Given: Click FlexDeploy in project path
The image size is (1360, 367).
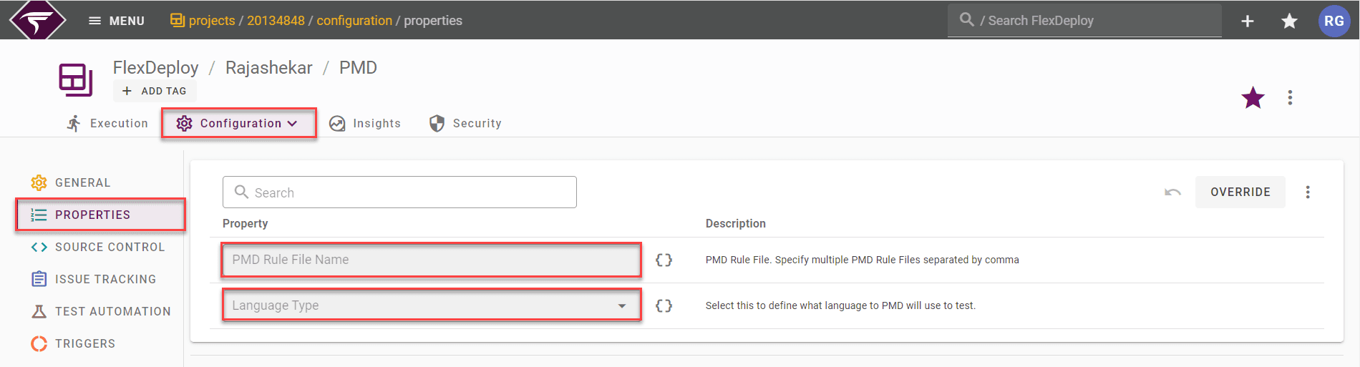Looking at the screenshot, I should [x=155, y=67].
